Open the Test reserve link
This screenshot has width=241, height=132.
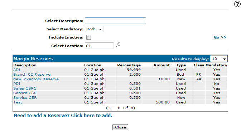click(18, 102)
